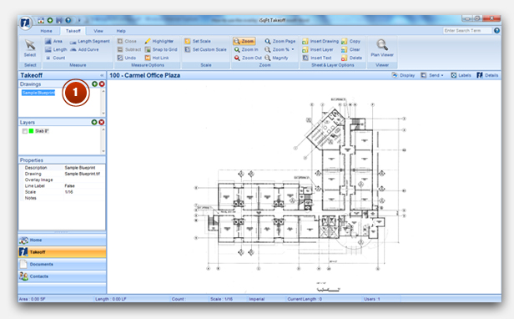Select the Area measure tool
Viewport: 514px width, 319px height.
pos(53,41)
